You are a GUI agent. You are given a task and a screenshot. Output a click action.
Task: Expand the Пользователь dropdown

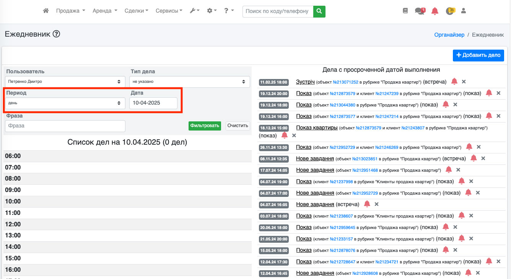(x=65, y=82)
